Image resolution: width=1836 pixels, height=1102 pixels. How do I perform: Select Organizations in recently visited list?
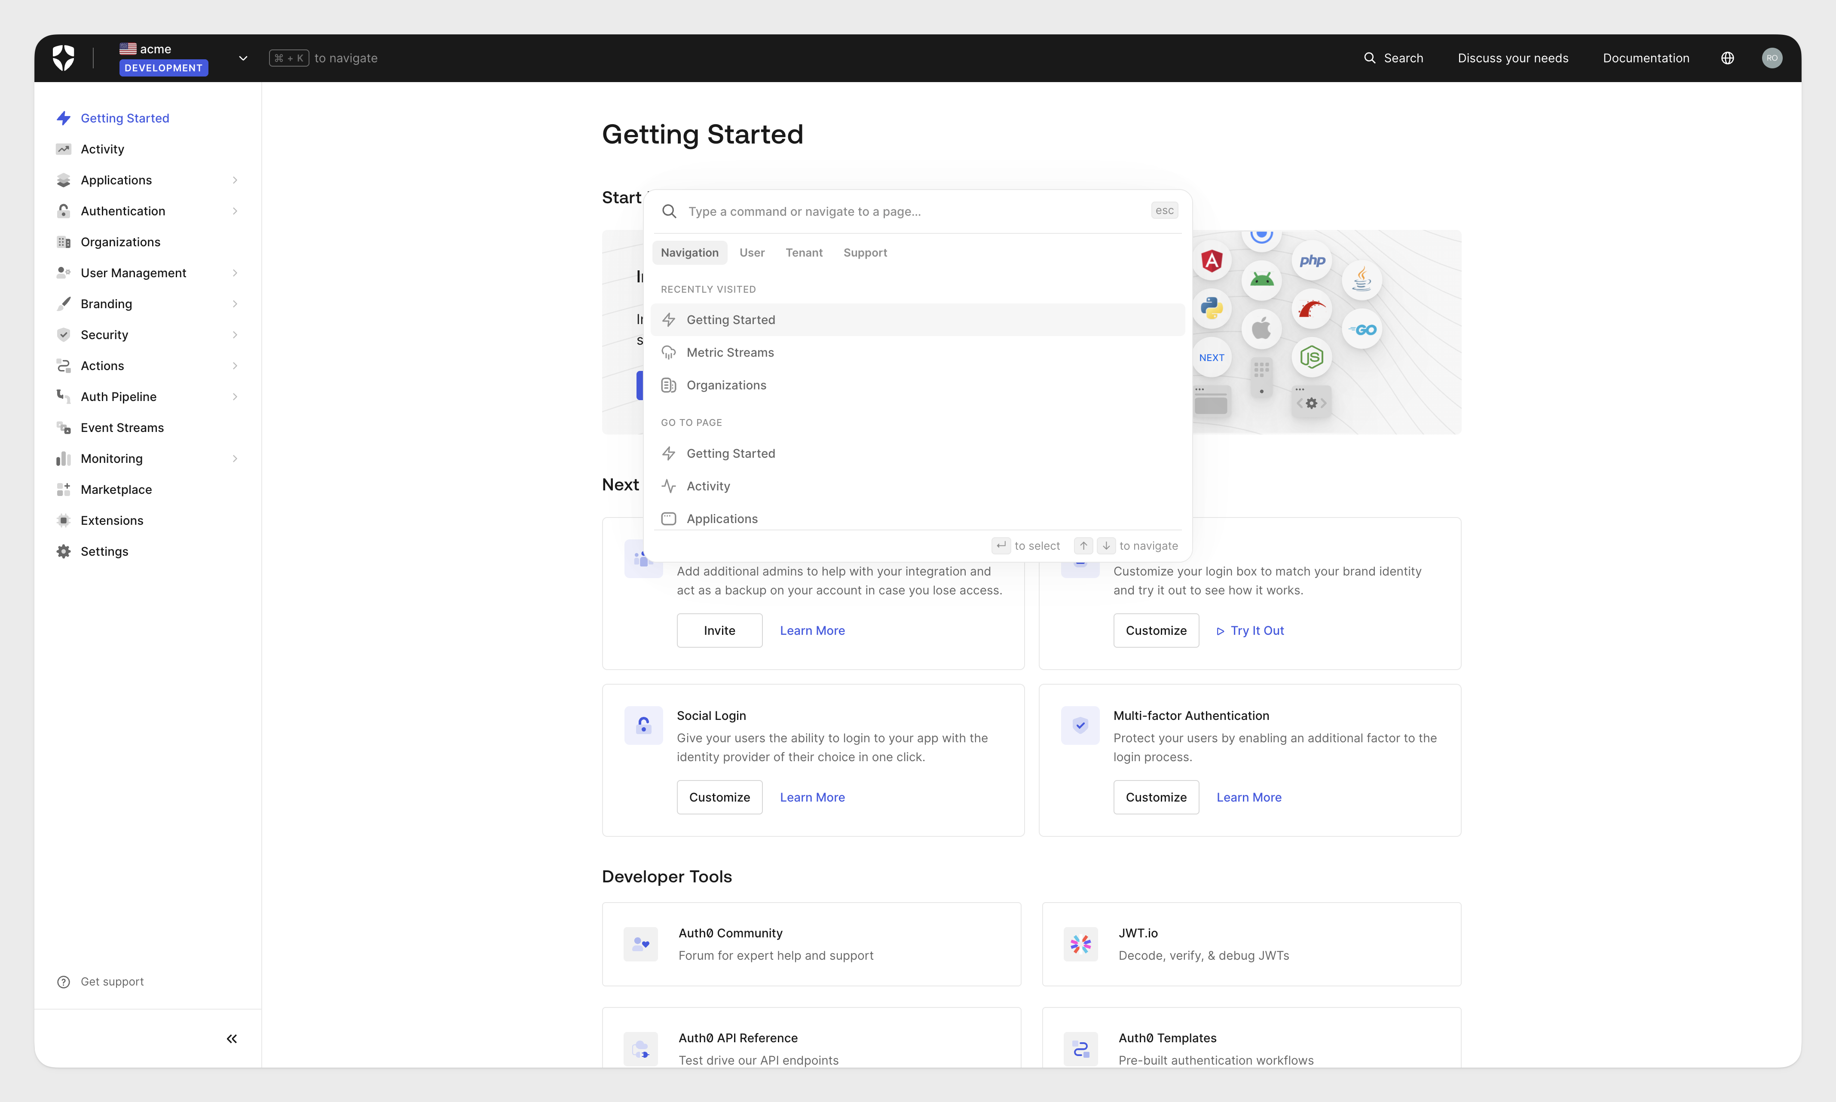(918, 386)
